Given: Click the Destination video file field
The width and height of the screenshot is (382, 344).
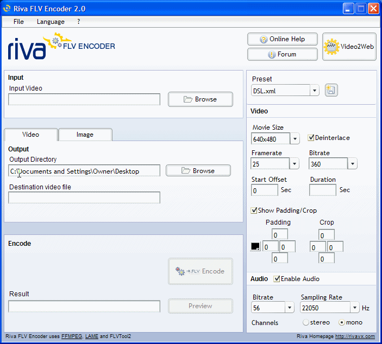Looking at the screenshot, I should click(84, 198).
